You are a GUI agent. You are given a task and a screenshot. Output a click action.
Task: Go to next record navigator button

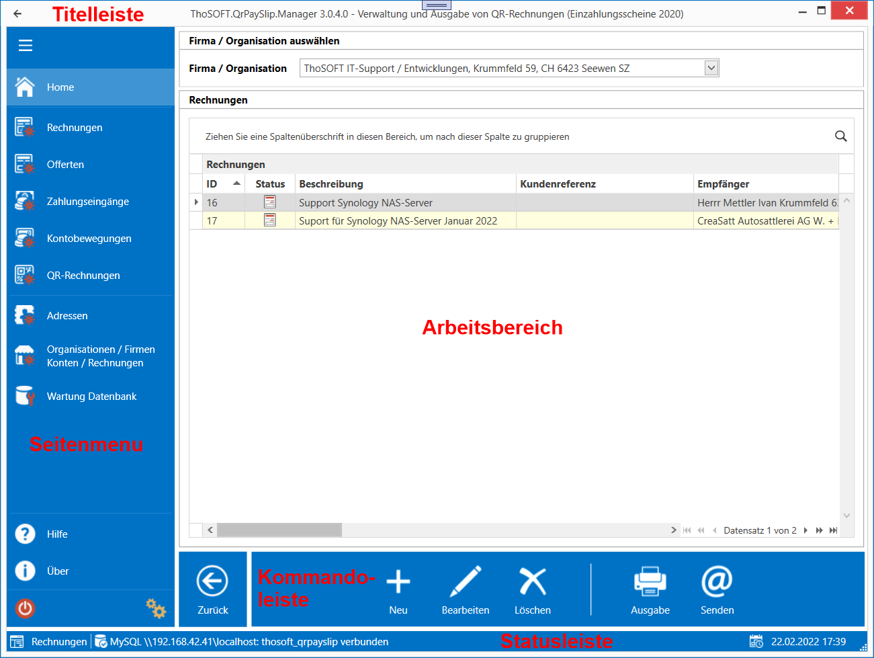(x=805, y=530)
